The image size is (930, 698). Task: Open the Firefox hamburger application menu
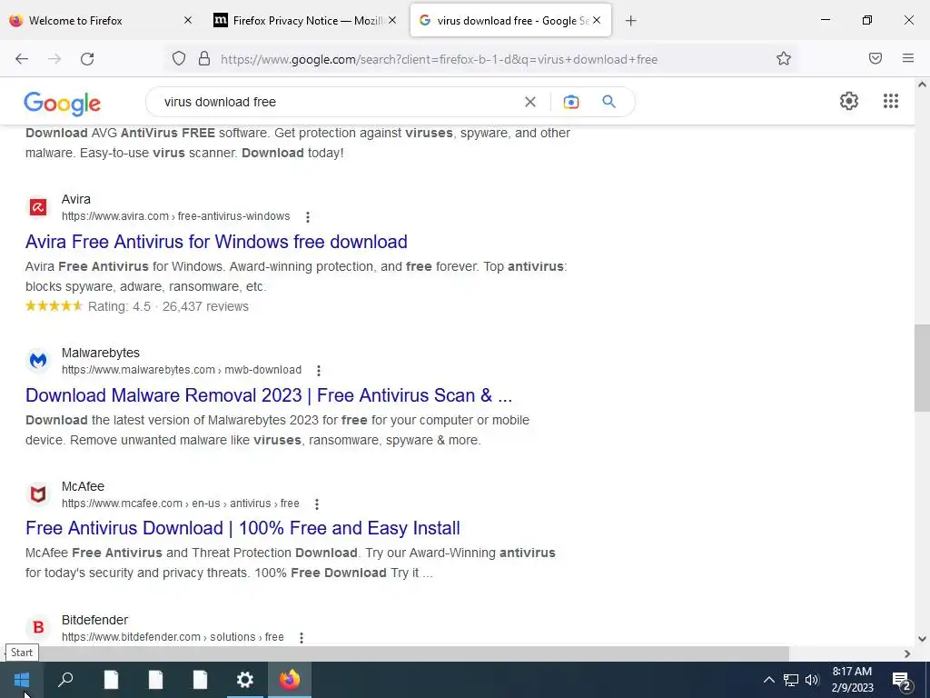tap(908, 58)
